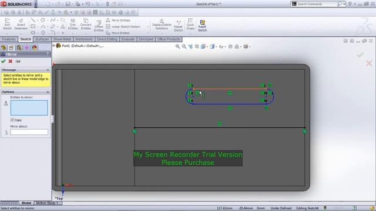The width and height of the screenshot is (376, 211).
Task: Click Linear Sketch Pattern
Action: pos(123,26)
